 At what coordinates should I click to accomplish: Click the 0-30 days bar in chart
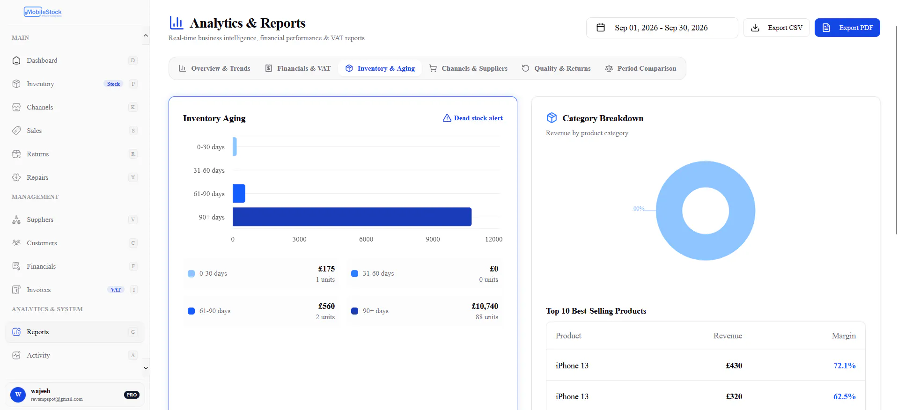click(x=235, y=146)
